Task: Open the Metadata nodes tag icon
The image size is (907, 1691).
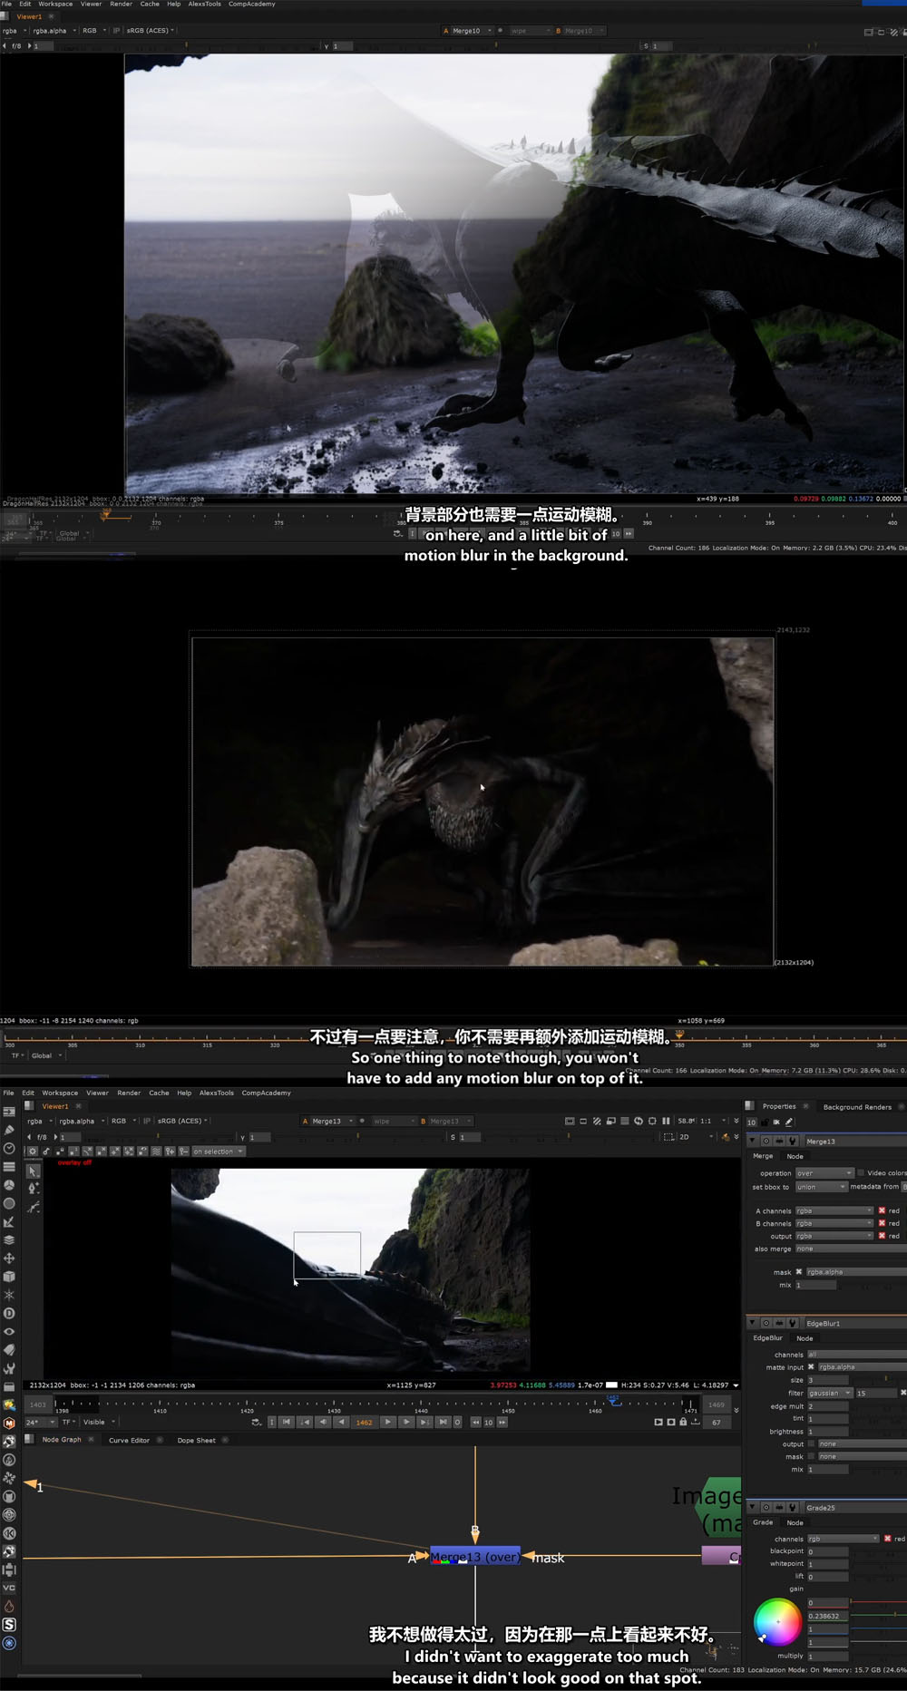Action: coord(9,1350)
